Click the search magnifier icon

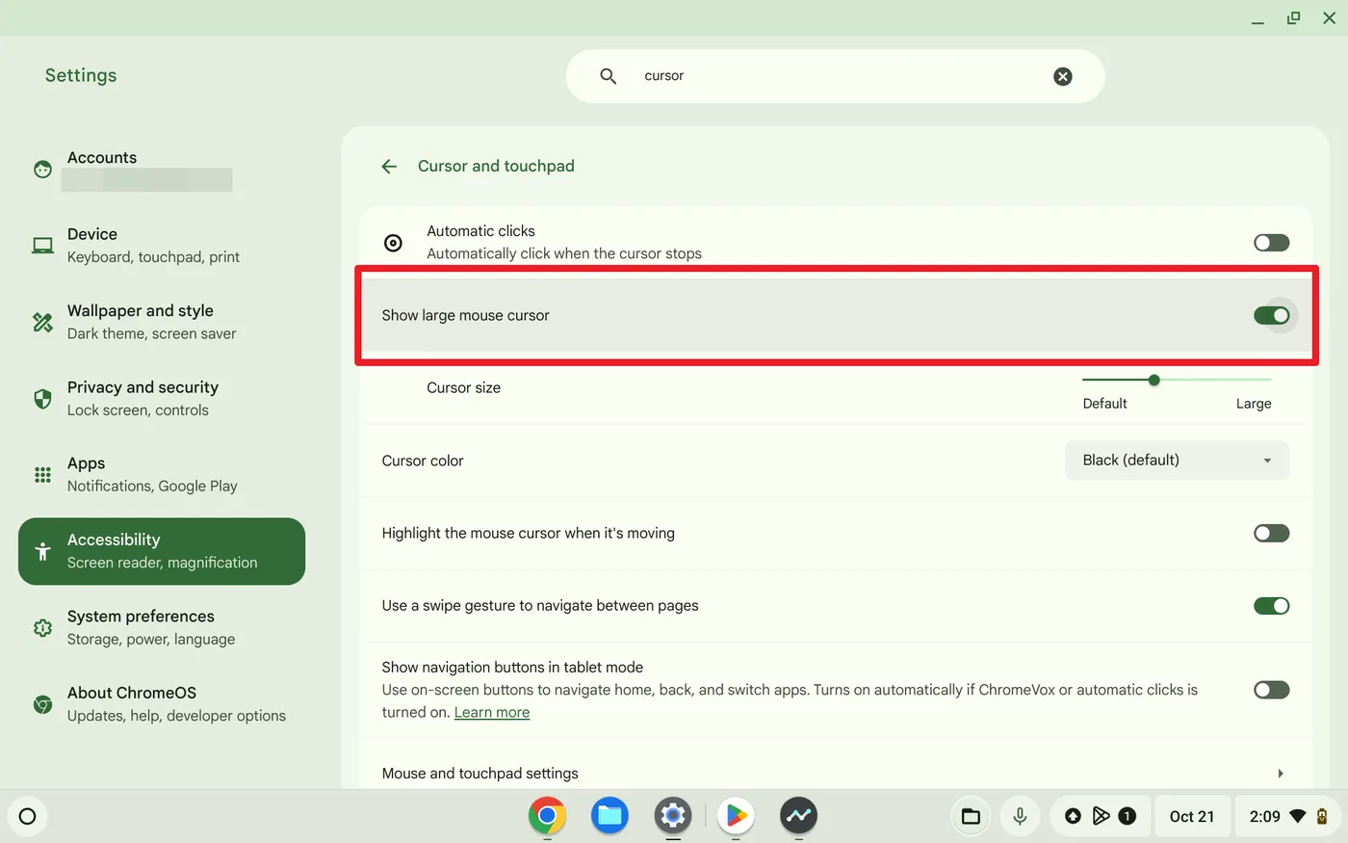tap(608, 76)
